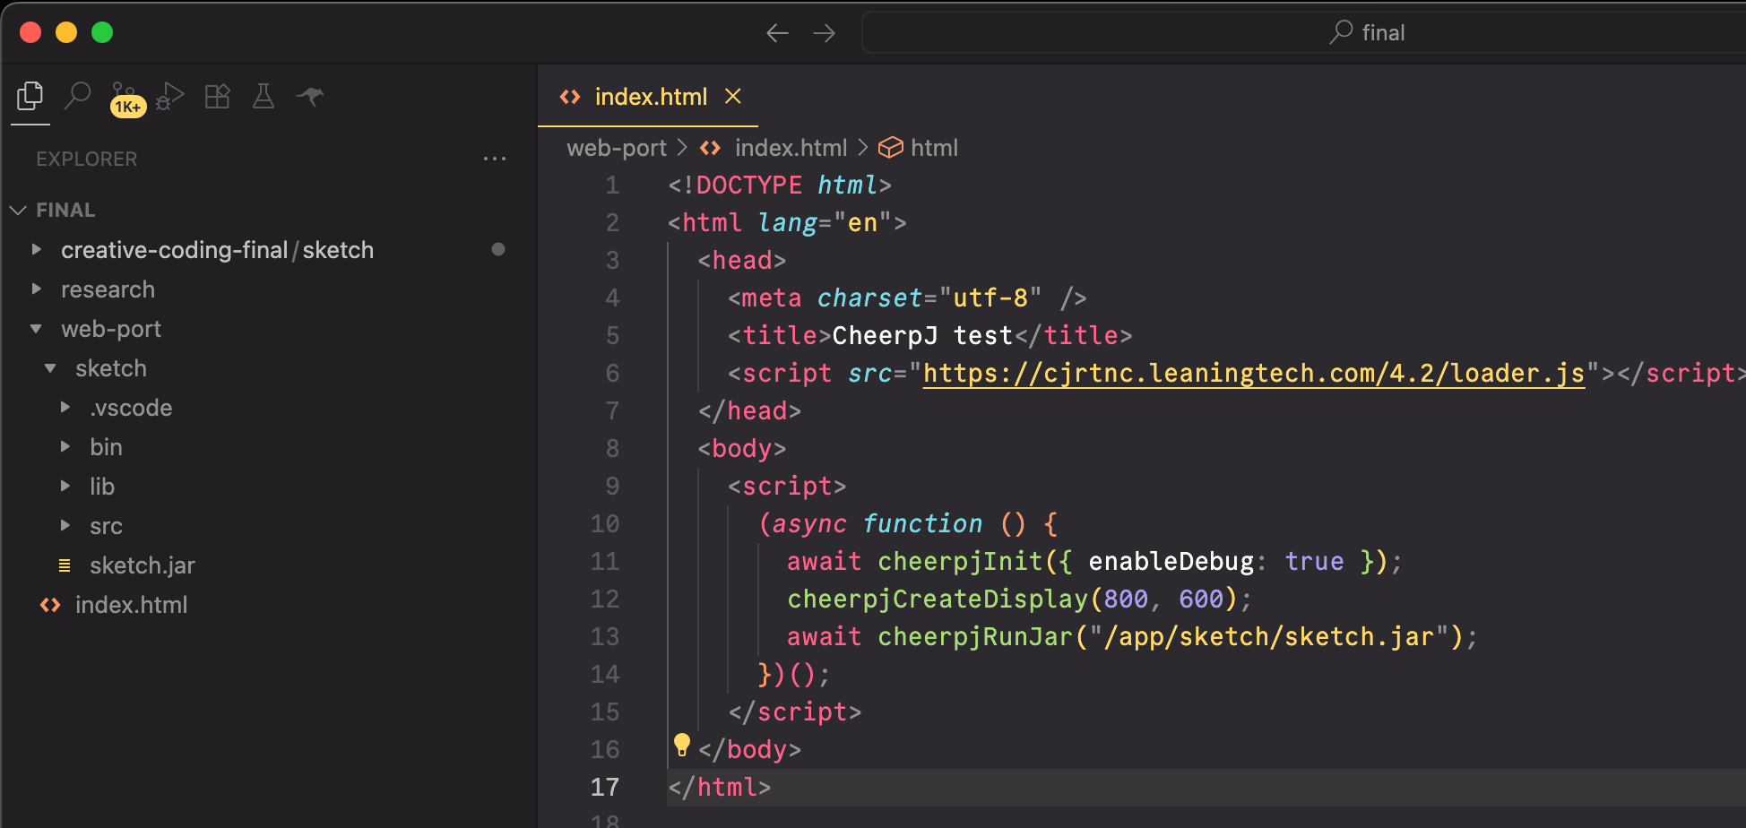Open sketch.jar in the explorer tree

(x=143, y=565)
